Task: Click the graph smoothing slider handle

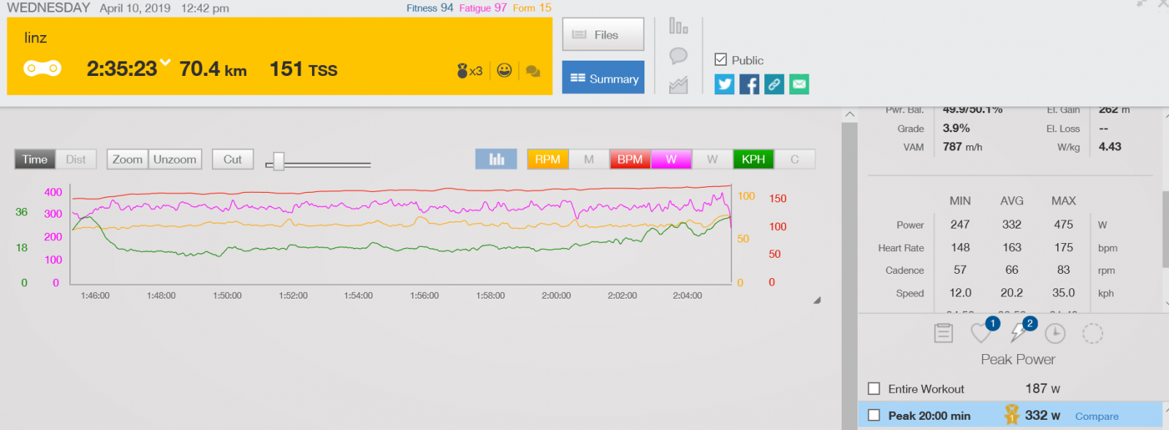Action: pyautogui.click(x=278, y=161)
